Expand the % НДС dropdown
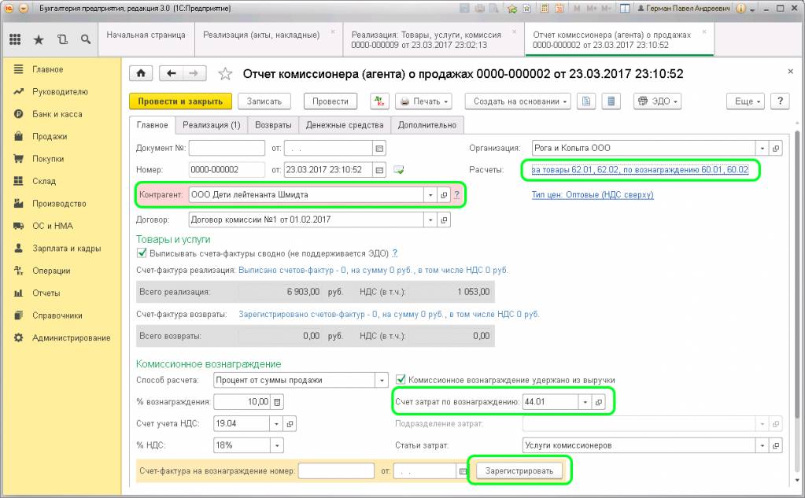805x498 pixels. coord(277,445)
